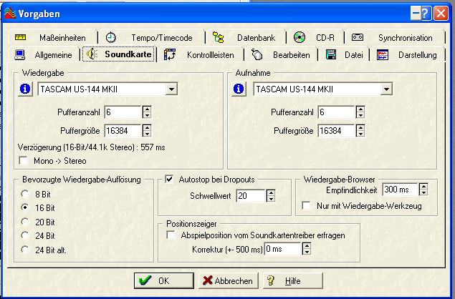Click the mouse icon for Bearbeiten
Viewport: 455px width, 299px height.
point(257,54)
